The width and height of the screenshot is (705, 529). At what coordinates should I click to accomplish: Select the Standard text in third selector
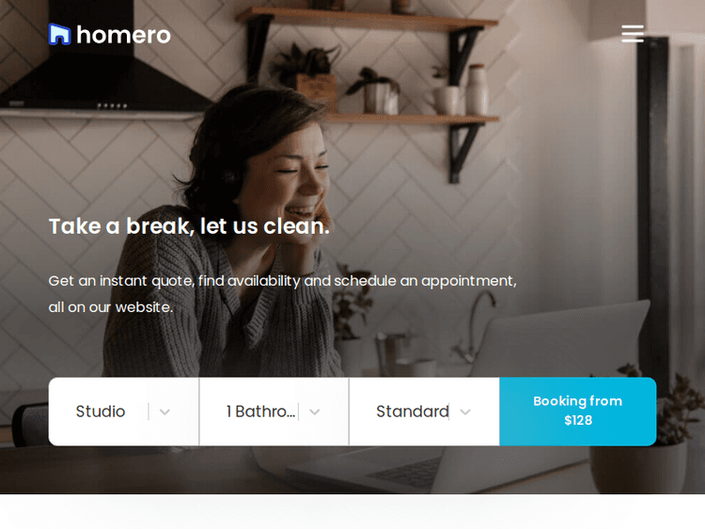[413, 412]
